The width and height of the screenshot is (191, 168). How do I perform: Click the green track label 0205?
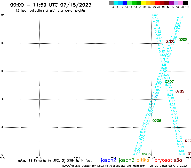(x=146, y=154)
